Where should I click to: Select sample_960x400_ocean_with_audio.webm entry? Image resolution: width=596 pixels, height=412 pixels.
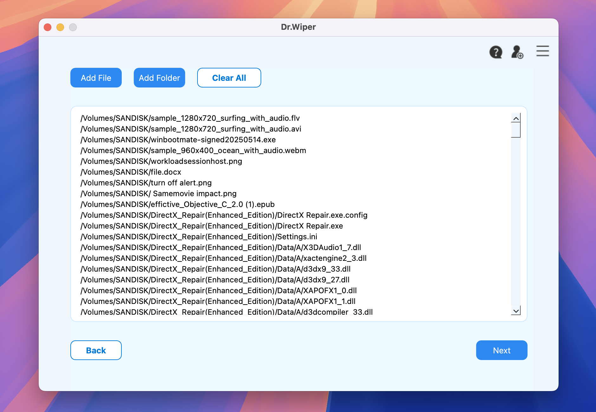point(193,151)
